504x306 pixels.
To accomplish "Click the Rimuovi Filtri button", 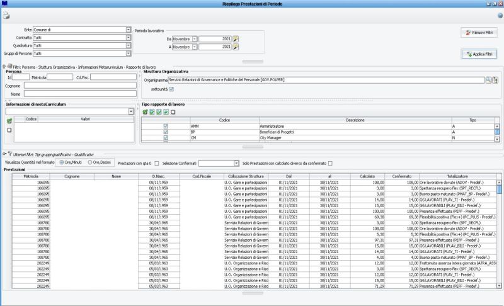I will [x=479, y=33].
